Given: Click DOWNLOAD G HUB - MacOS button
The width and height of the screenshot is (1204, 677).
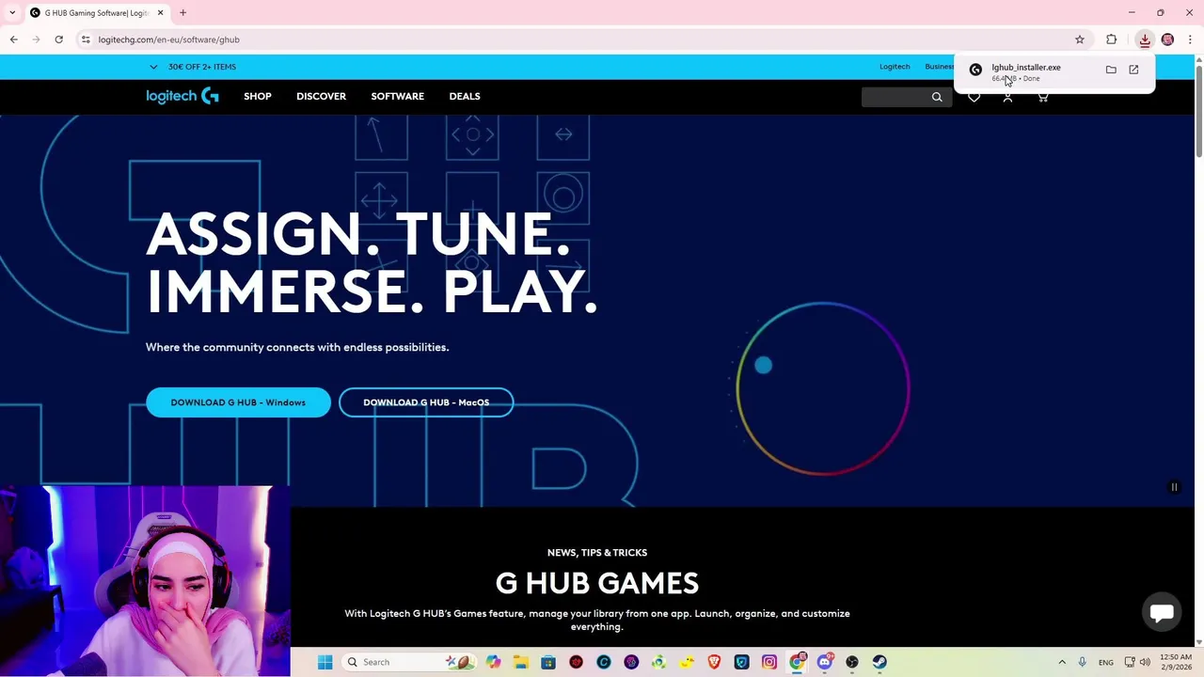Looking at the screenshot, I should tap(426, 402).
